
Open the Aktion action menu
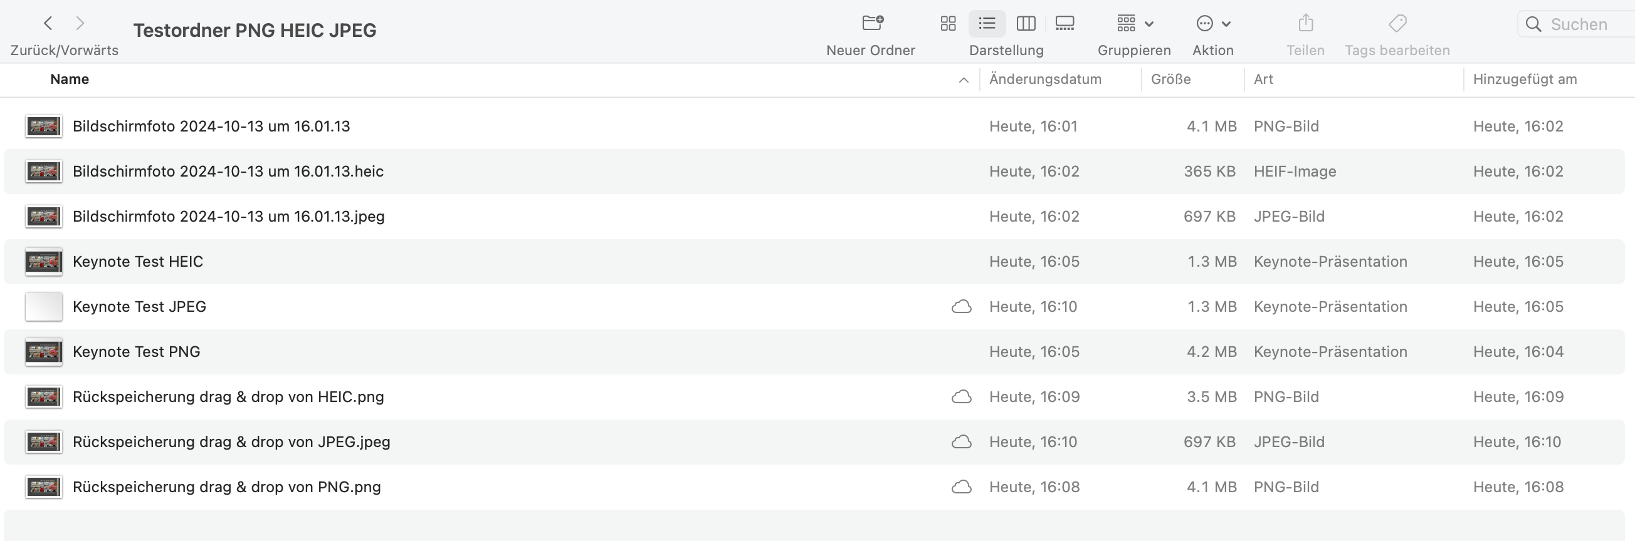tap(1213, 23)
